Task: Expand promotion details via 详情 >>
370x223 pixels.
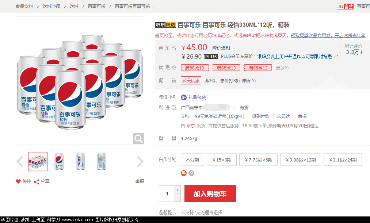Action: (x=249, y=81)
